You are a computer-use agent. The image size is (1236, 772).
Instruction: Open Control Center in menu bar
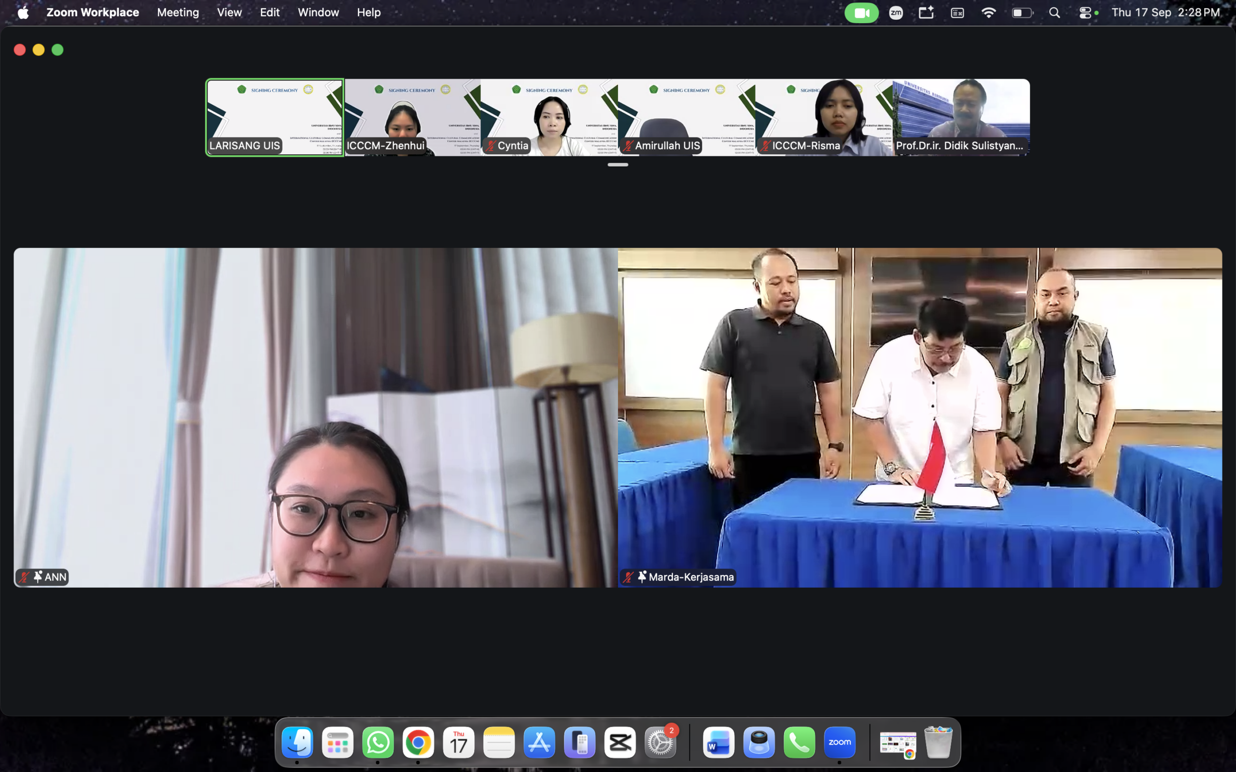(x=1085, y=13)
